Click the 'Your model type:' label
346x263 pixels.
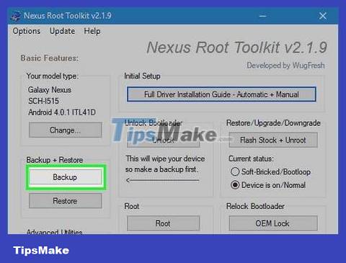pos(53,76)
